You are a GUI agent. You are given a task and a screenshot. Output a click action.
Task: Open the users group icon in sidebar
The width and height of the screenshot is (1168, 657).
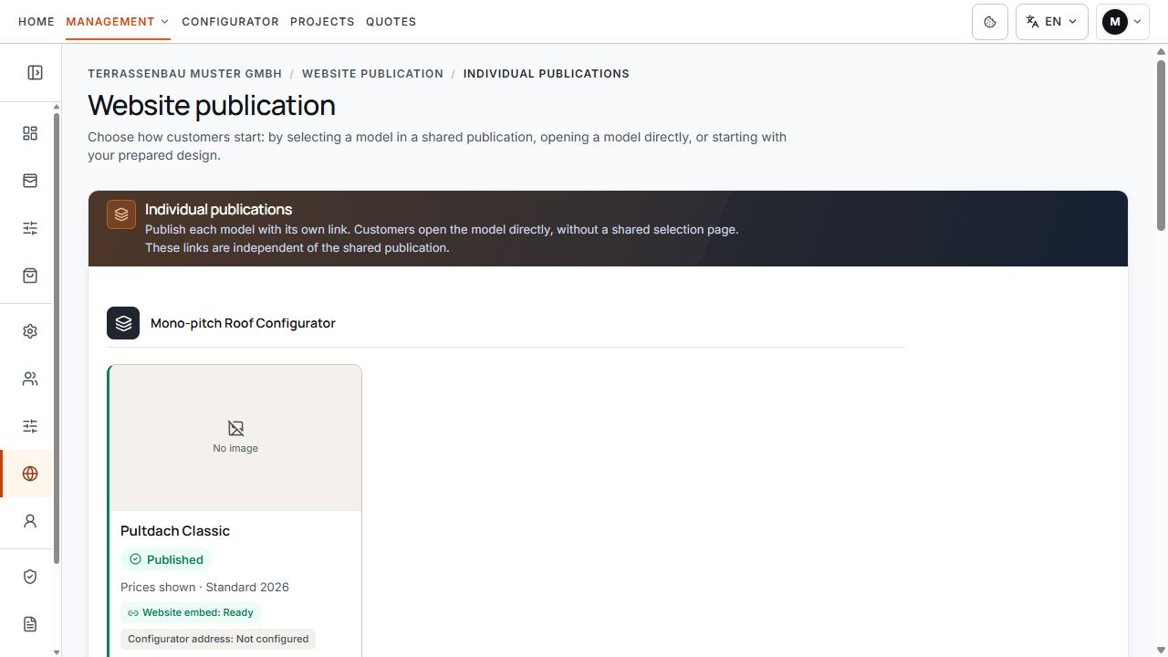click(x=30, y=379)
